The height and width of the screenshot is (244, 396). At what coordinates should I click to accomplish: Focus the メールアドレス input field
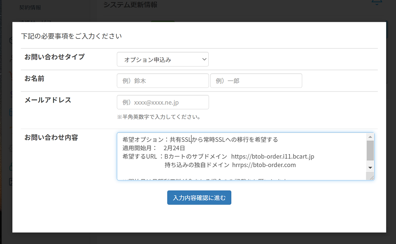[163, 102]
